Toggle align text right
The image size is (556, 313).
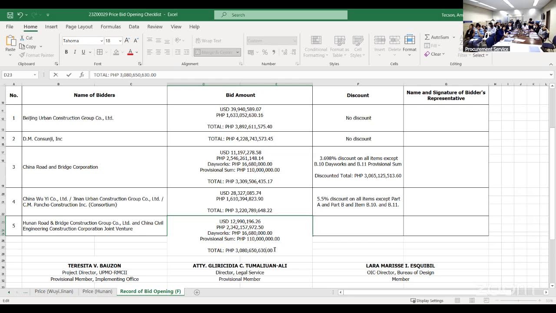(x=167, y=52)
